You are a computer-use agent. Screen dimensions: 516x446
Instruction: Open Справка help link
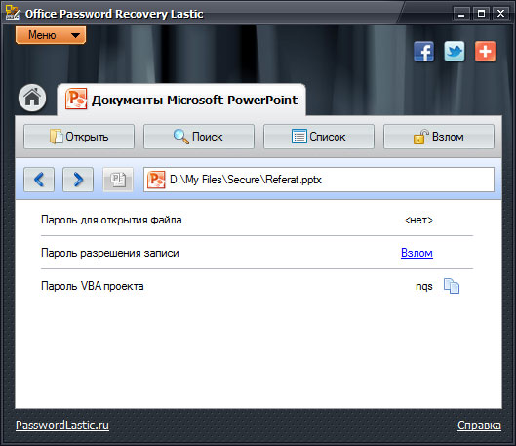479,426
